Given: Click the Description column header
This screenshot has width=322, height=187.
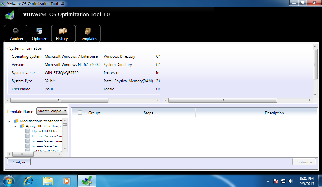Looking at the screenshot, I should (x=274, y=113).
